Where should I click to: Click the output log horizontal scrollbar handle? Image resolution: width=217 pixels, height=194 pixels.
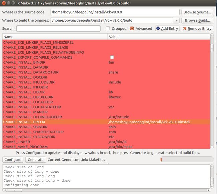14,190
